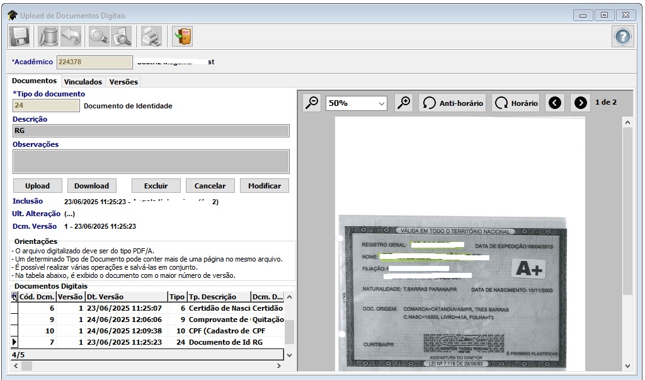Image resolution: width=645 pixels, height=380 pixels.
Task: Open the grid options icon beside Cód. Dcm.
Action: point(14,296)
